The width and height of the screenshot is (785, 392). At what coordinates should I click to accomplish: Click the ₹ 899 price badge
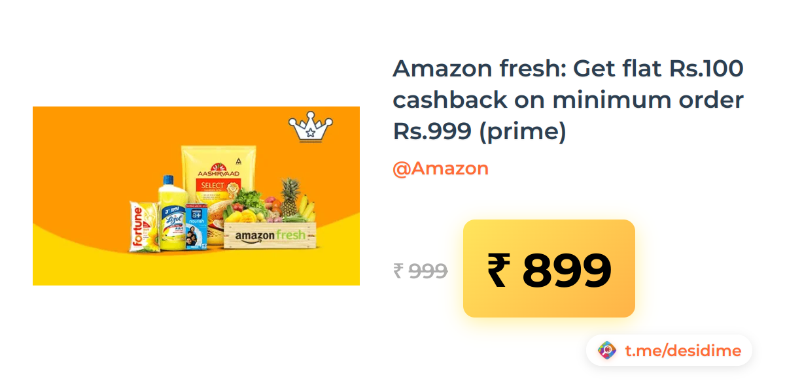549,269
